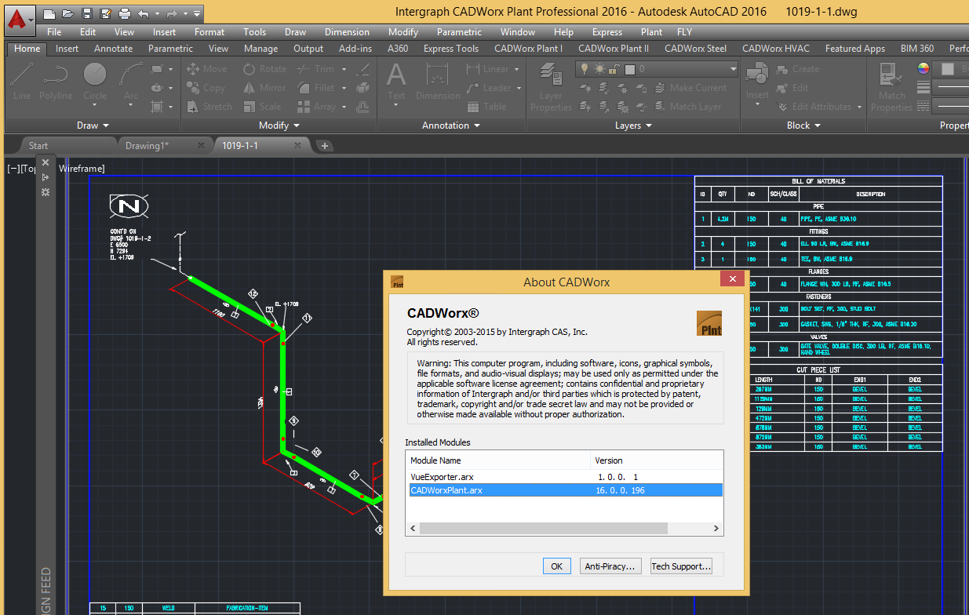This screenshot has width=969, height=615.
Task: Click the Copy tool in Modify panel
Action: (x=206, y=88)
